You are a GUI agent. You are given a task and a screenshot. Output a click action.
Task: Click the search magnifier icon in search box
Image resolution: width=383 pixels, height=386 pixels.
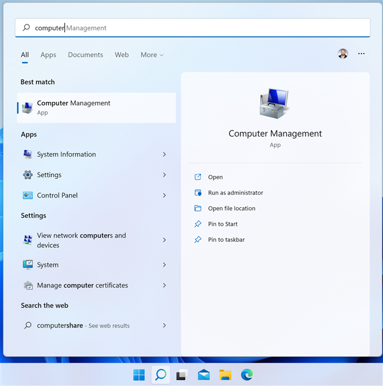[26, 27]
